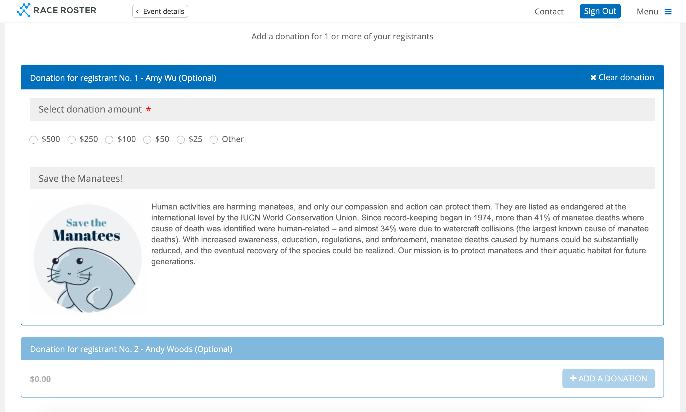
Task: Click the back chevron in Event details
Action: [138, 12]
